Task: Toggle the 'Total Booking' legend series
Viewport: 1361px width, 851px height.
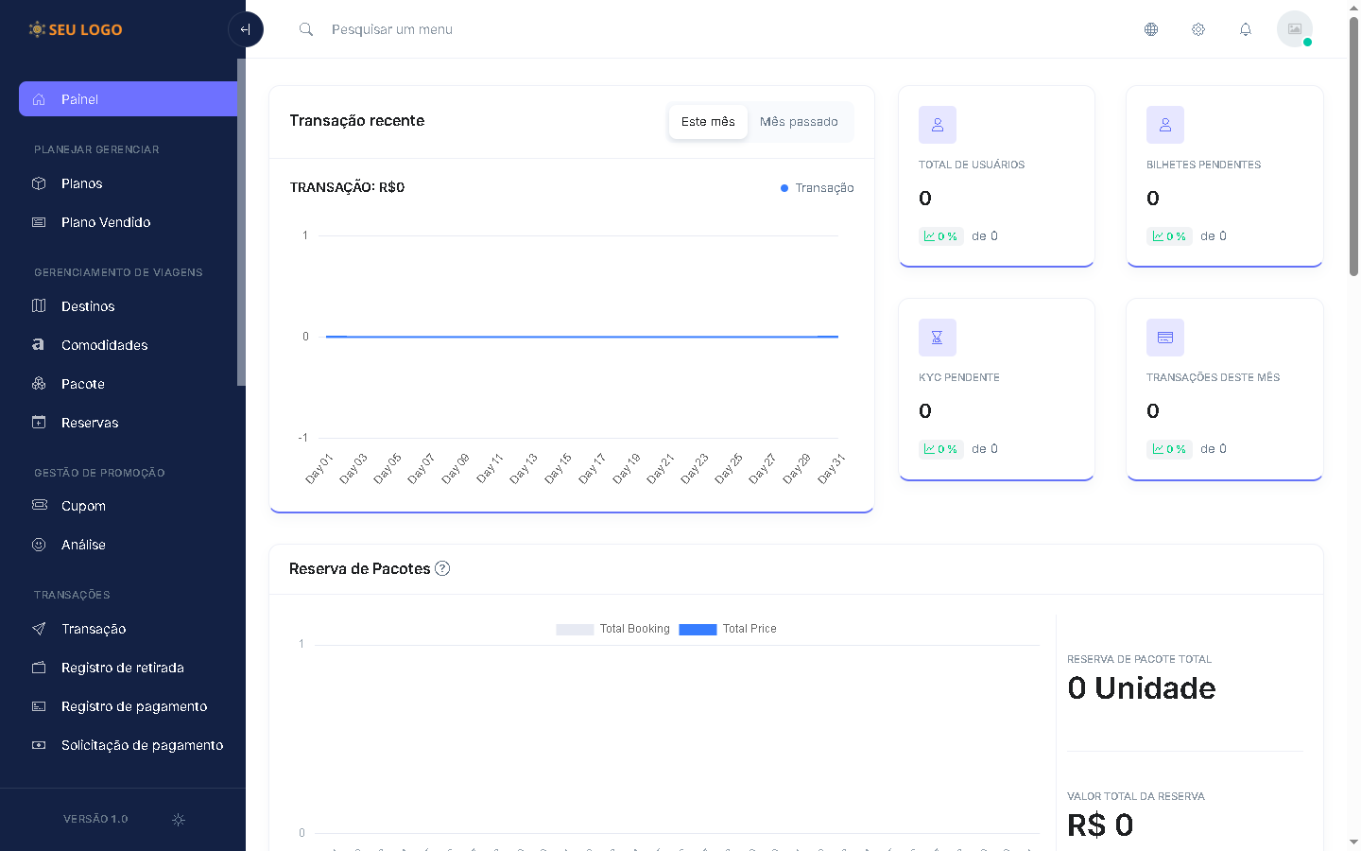Action: coord(614,629)
